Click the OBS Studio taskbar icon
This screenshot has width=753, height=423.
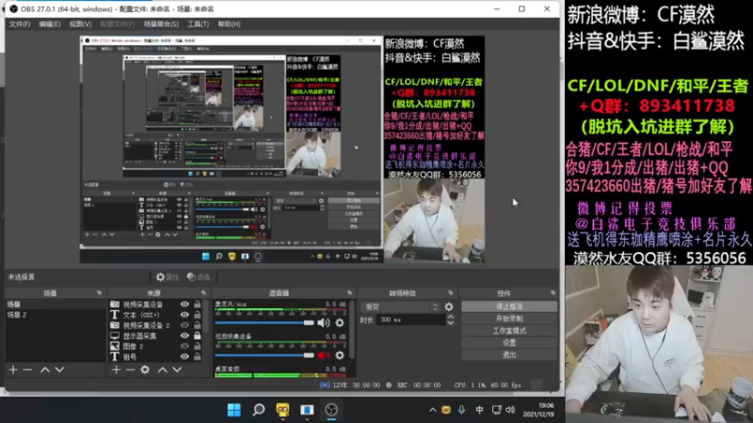[331, 410]
